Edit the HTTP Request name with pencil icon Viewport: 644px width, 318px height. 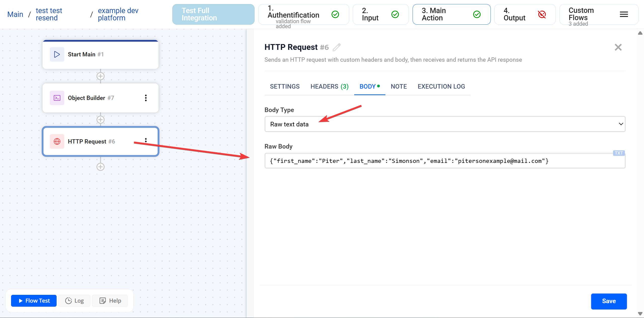pyautogui.click(x=337, y=47)
